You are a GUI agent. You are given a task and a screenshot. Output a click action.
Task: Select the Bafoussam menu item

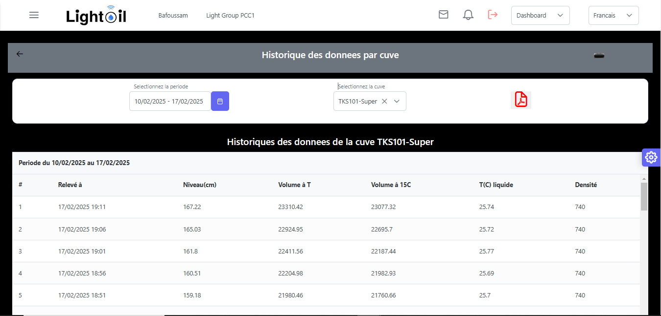[x=173, y=16]
